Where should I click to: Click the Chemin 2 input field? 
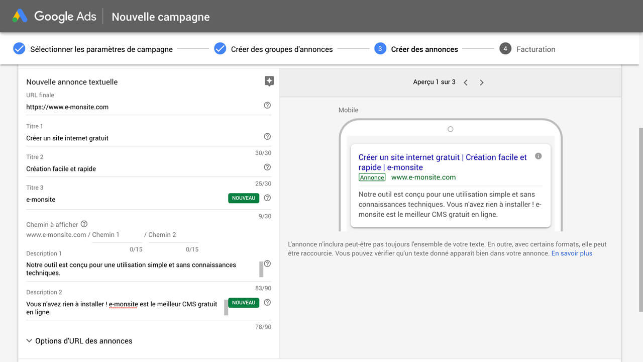click(173, 235)
